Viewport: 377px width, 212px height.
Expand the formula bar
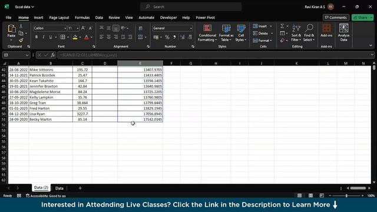(372, 55)
